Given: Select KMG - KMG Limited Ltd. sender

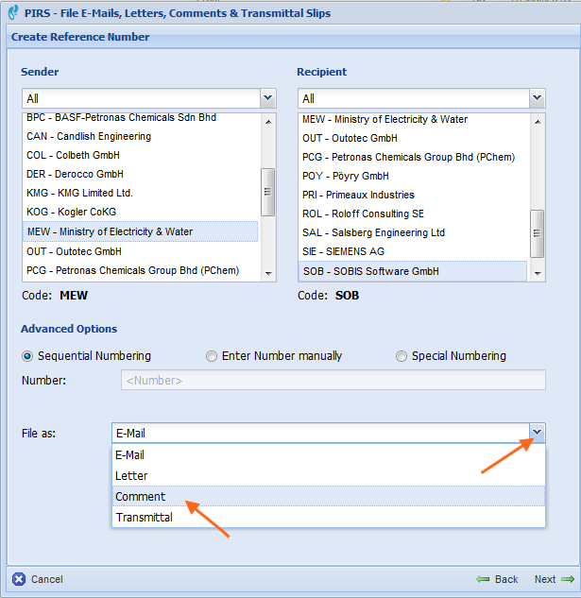Looking at the screenshot, I should coord(141,193).
